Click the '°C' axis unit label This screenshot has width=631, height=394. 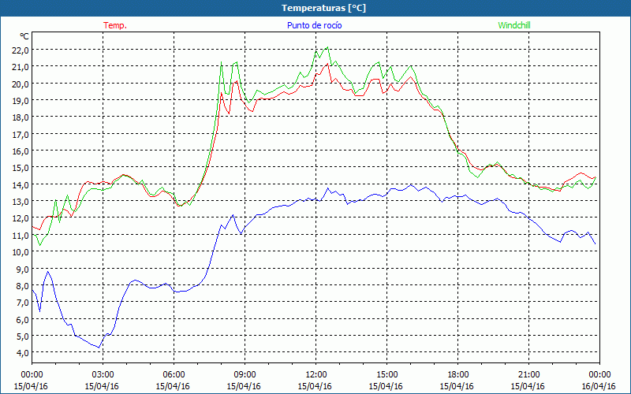24,36
